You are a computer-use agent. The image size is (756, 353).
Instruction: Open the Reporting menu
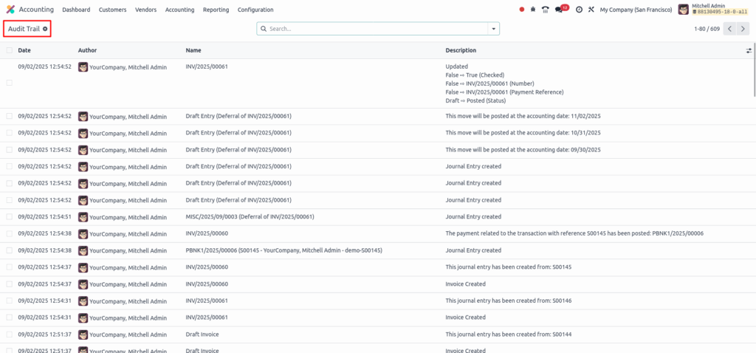click(x=216, y=10)
